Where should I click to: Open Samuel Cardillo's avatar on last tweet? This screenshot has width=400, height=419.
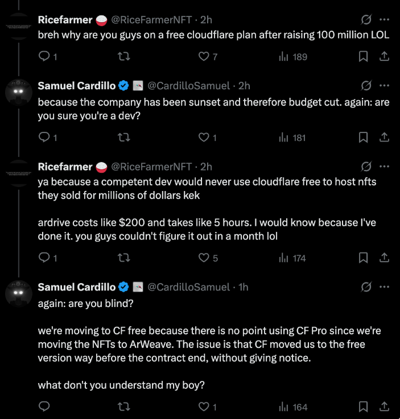[19, 293]
